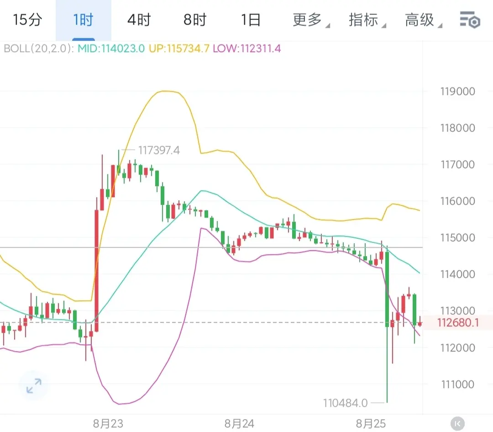This screenshot has height=432, width=493.
Task: Switch to the 15分 timeframe
Action: (x=27, y=20)
